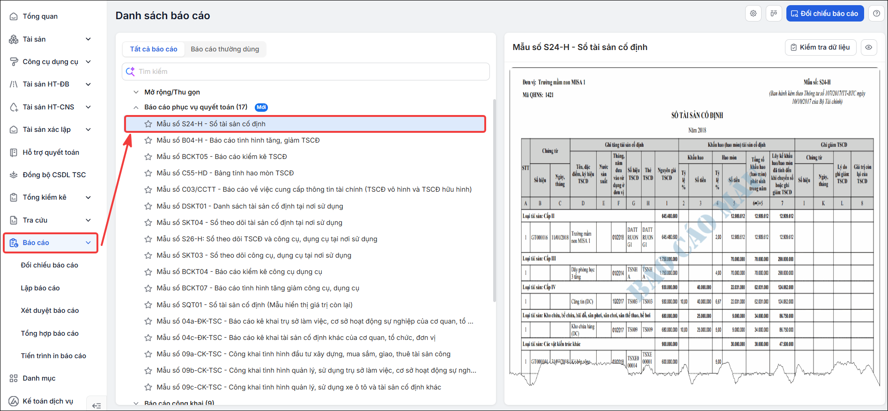888x411 pixels.
Task: Click the blue Đối chiếu báo cáo button
Action: pyautogui.click(x=825, y=14)
